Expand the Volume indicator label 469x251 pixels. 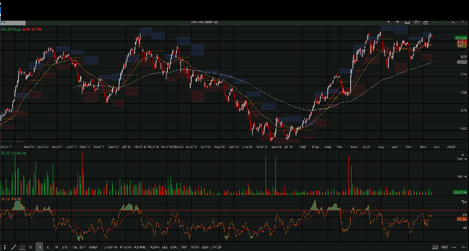pyautogui.click(x=14, y=153)
